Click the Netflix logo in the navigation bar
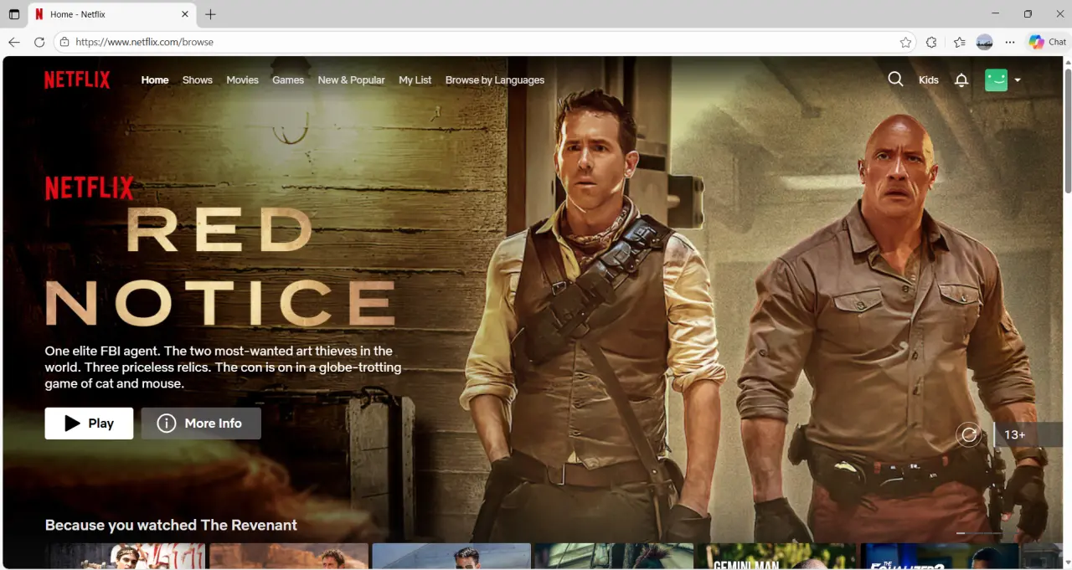1072x570 pixels. tap(77, 80)
